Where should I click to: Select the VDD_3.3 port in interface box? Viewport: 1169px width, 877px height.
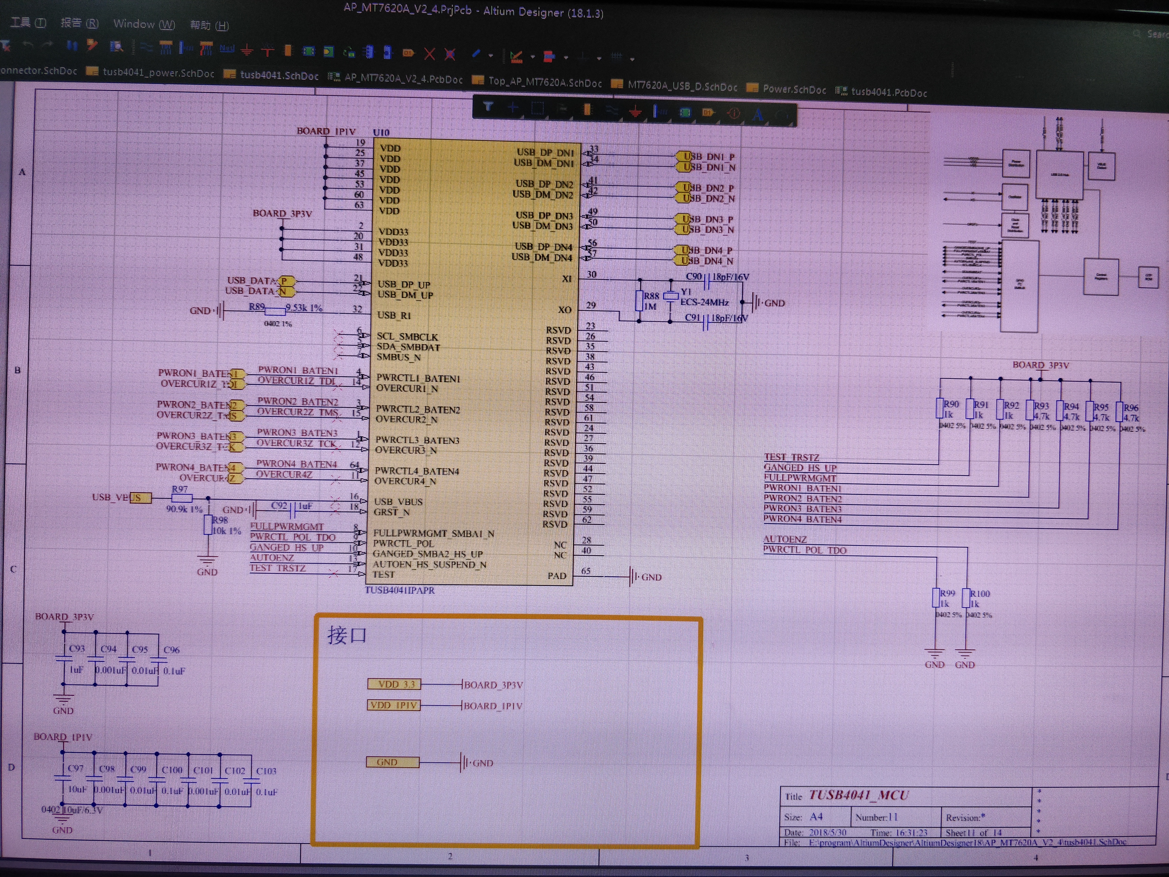(394, 684)
